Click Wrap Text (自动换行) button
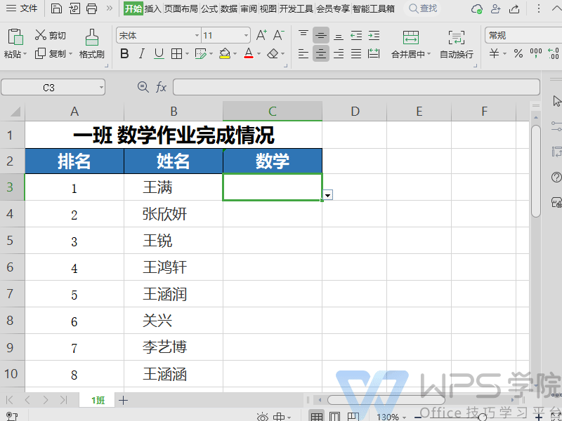The height and width of the screenshot is (421, 562). (x=456, y=44)
